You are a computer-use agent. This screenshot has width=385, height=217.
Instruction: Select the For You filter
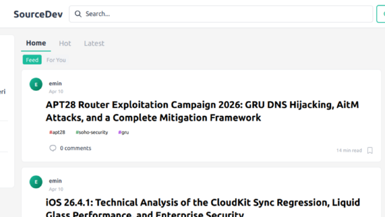[x=56, y=60]
